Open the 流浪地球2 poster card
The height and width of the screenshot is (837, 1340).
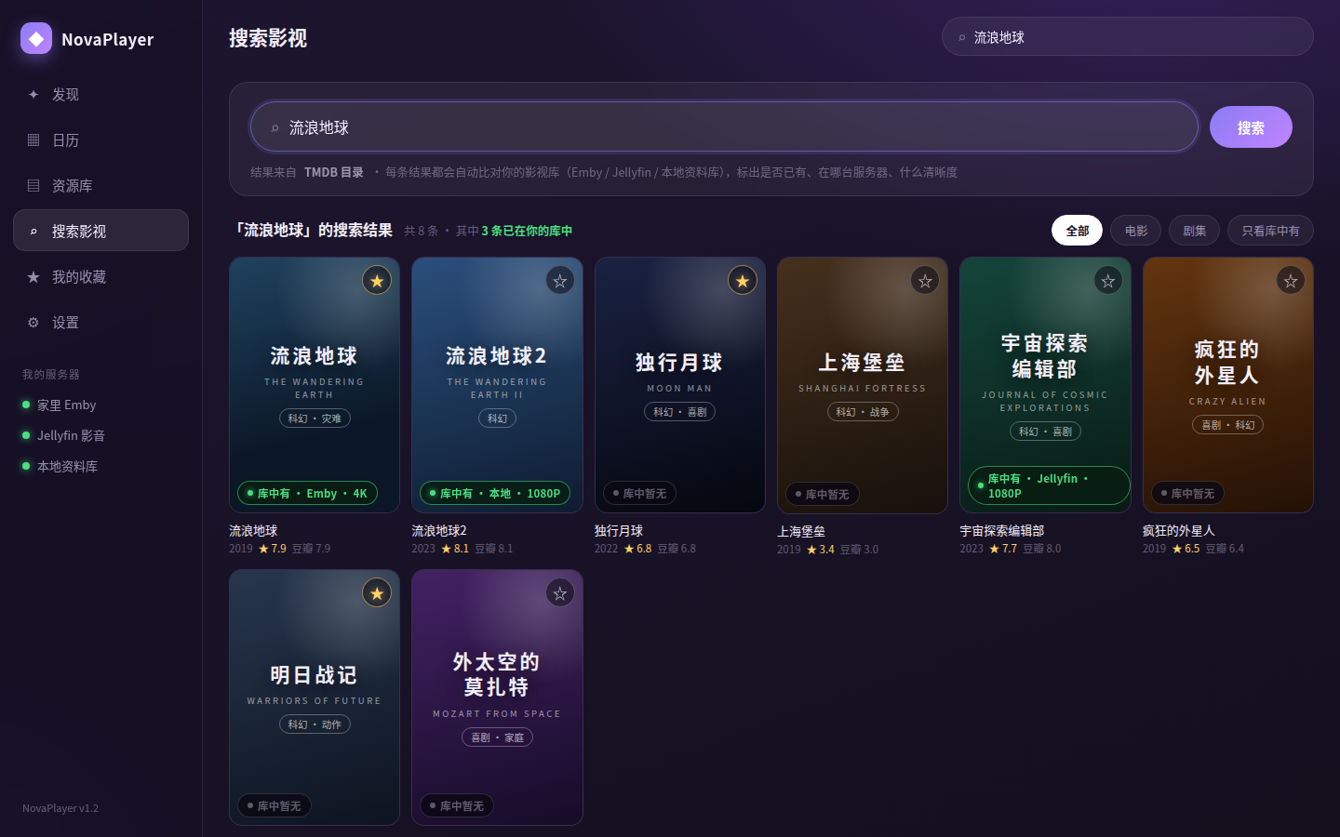tap(497, 385)
